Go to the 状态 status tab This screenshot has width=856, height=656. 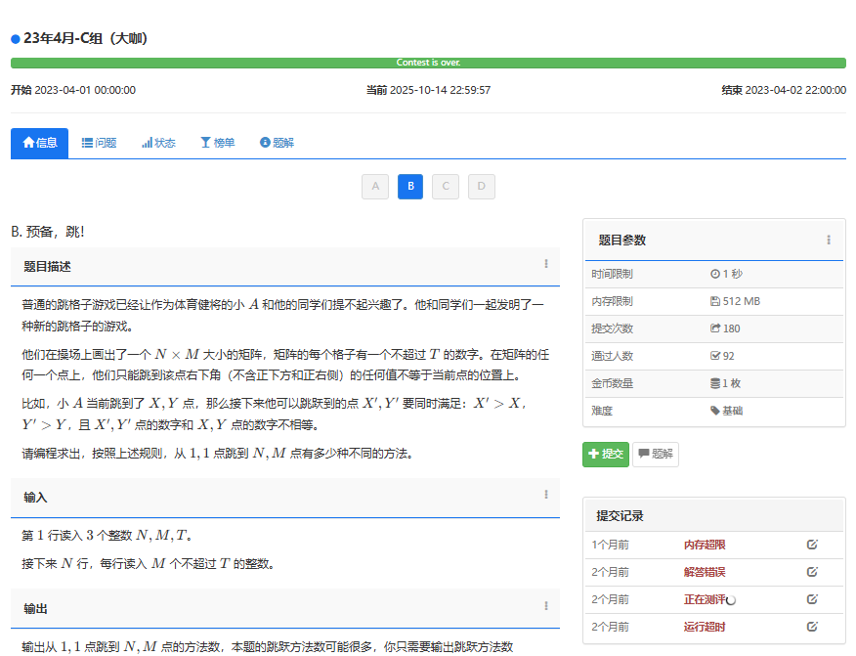point(158,143)
